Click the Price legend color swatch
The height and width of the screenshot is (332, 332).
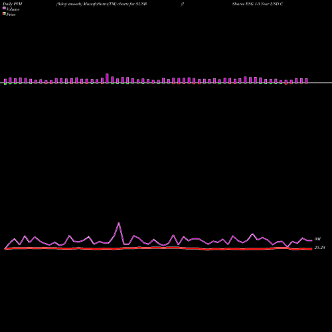[4, 13]
